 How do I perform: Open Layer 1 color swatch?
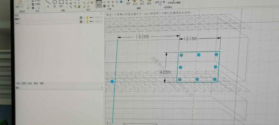coord(81,22)
